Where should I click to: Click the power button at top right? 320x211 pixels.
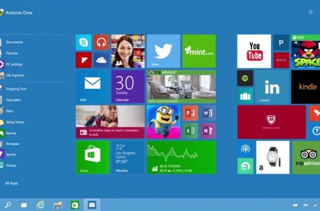click(x=310, y=12)
